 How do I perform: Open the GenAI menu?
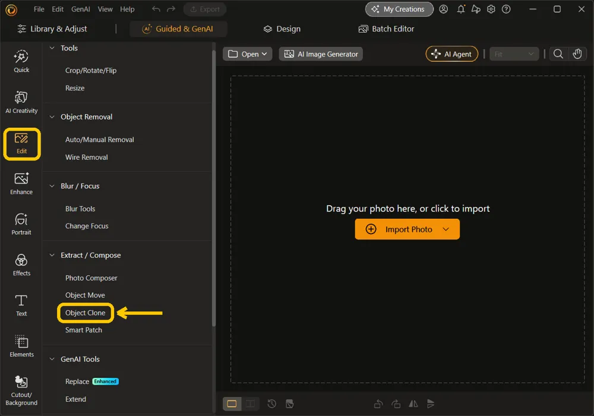[80, 9]
